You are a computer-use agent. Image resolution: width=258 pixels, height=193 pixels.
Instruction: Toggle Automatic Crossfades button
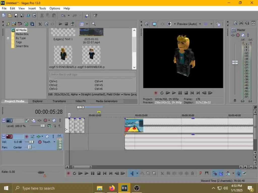pyautogui.click(x=221, y=173)
